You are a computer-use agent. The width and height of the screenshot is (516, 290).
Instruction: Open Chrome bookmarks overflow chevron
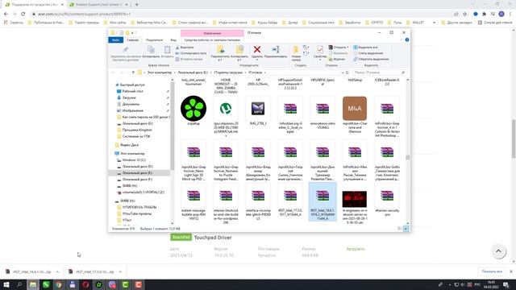pos(434,23)
